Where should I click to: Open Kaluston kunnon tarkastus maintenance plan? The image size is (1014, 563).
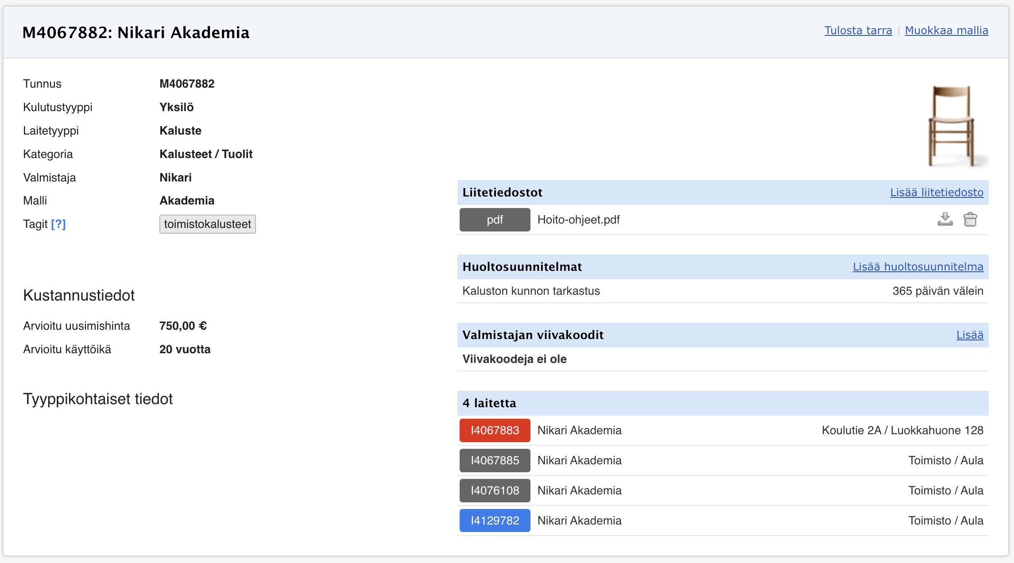click(531, 291)
